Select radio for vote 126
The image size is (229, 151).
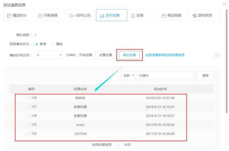[28, 116]
